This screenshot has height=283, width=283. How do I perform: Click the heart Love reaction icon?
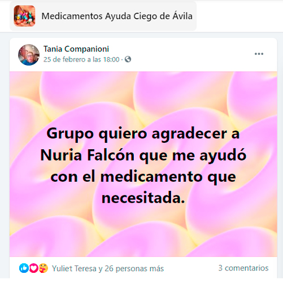coord(34,268)
